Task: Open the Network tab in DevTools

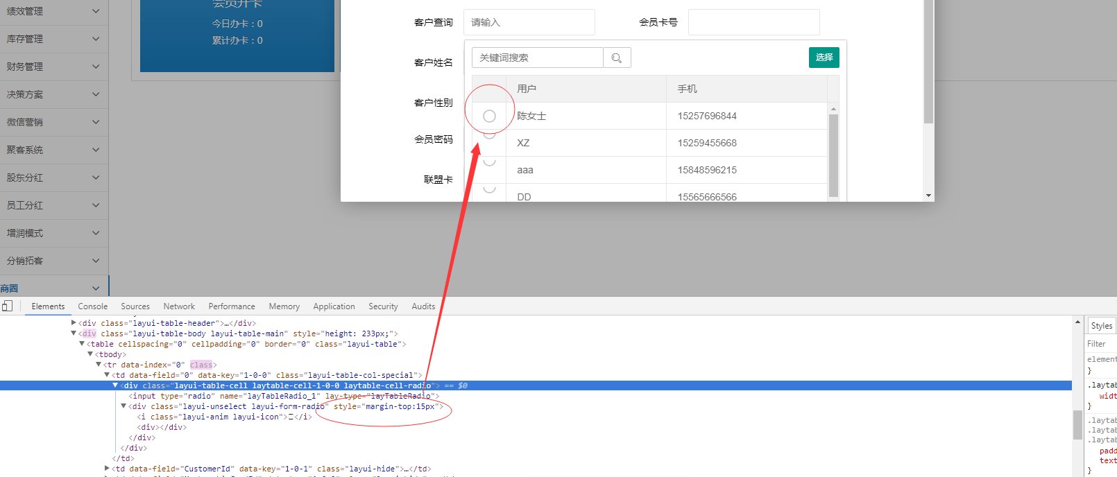Action: (179, 306)
